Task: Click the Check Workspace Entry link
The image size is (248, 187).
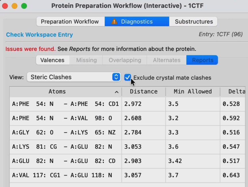Action: [39, 35]
